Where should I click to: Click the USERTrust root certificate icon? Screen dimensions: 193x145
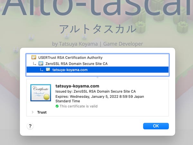click(34, 58)
